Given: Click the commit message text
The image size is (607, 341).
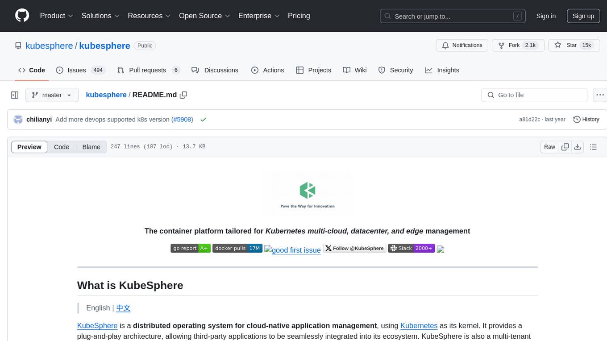Looking at the screenshot, I should tap(112, 120).
